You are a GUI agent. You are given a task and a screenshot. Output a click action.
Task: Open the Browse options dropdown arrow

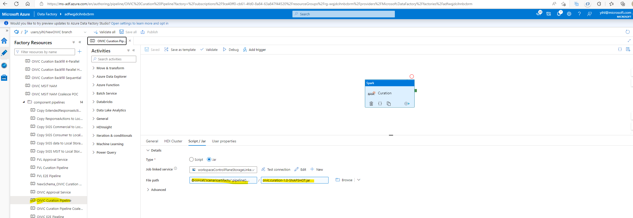(359, 180)
